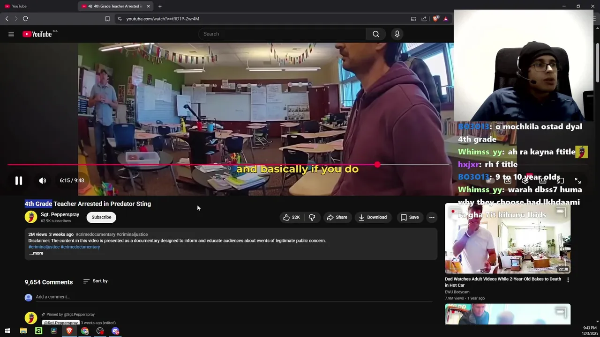Open the Sgt. Pepperspray channel name link
This screenshot has height=337, width=600.
click(x=60, y=214)
